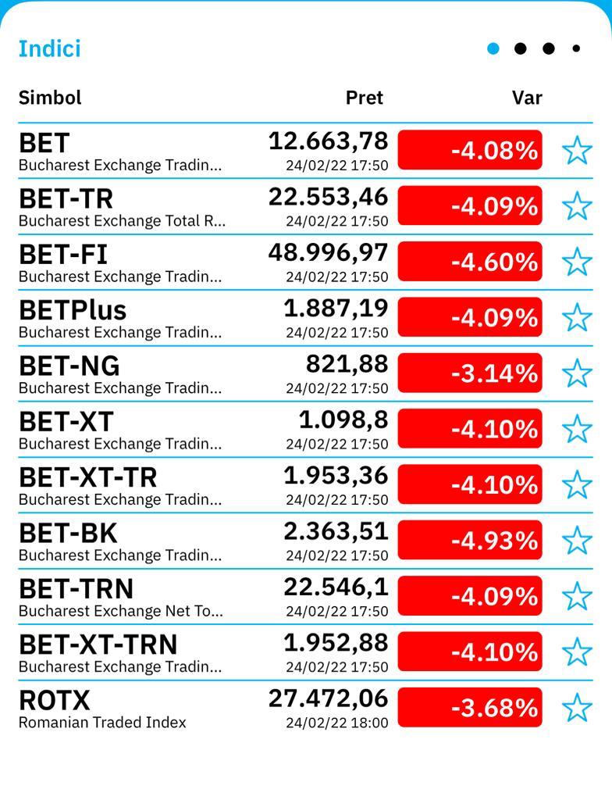Image resolution: width=612 pixels, height=800 pixels.
Task: Add BET-FI to favorites via star
Action: click(577, 261)
